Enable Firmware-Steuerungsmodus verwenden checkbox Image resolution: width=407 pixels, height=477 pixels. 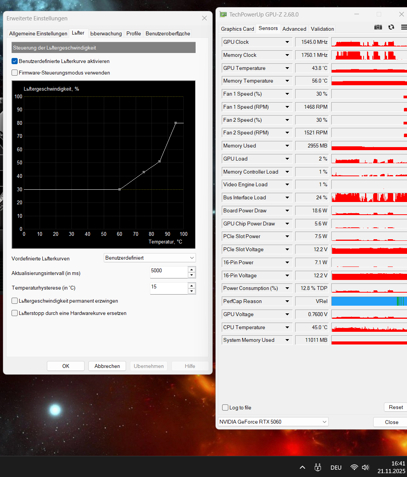pyautogui.click(x=15, y=73)
